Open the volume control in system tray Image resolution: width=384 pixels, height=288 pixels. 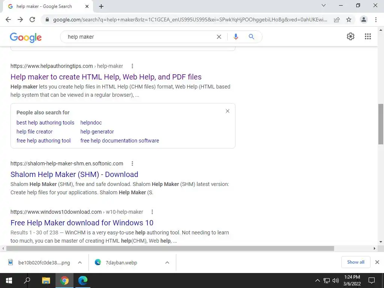[x=336, y=280]
